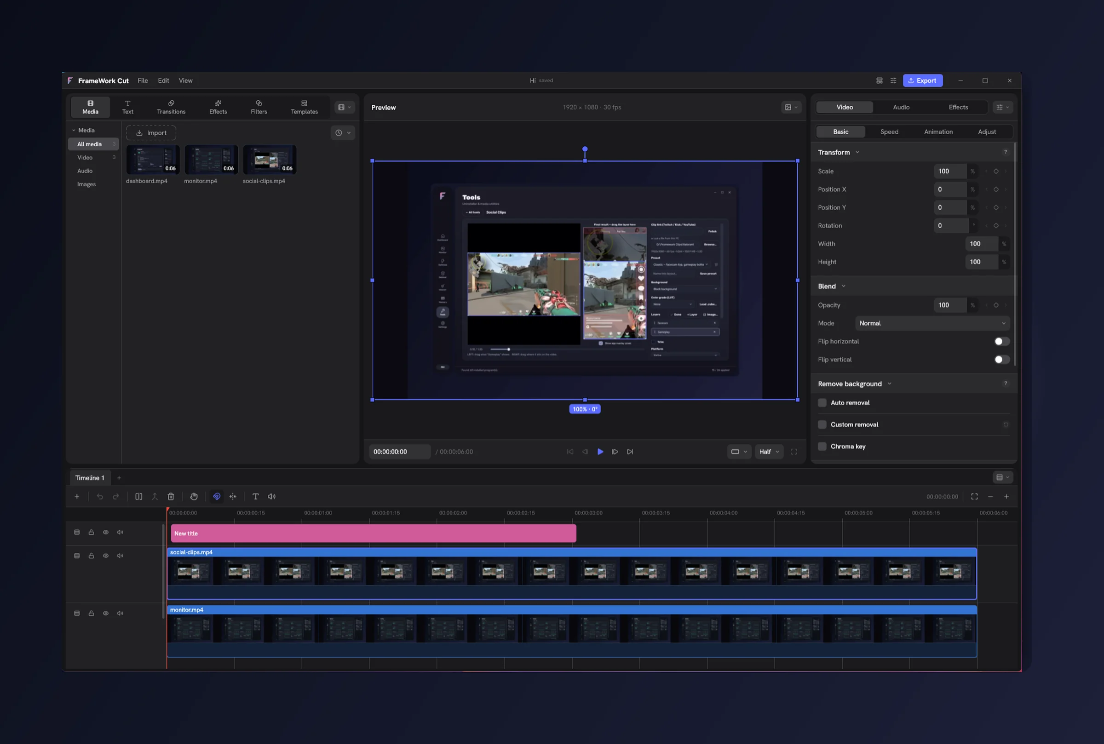
Task: Click the split clip tool in timeline toolbar
Action: 138,496
